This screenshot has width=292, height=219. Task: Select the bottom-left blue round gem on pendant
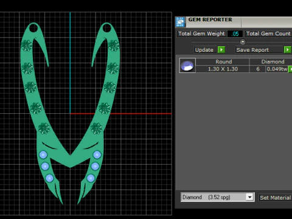pos(49,178)
